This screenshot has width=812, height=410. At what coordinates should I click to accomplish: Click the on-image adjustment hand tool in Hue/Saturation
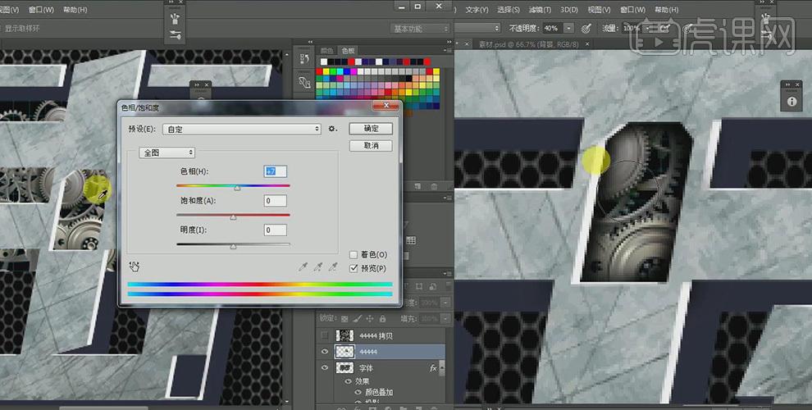click(x=135, y=266)
